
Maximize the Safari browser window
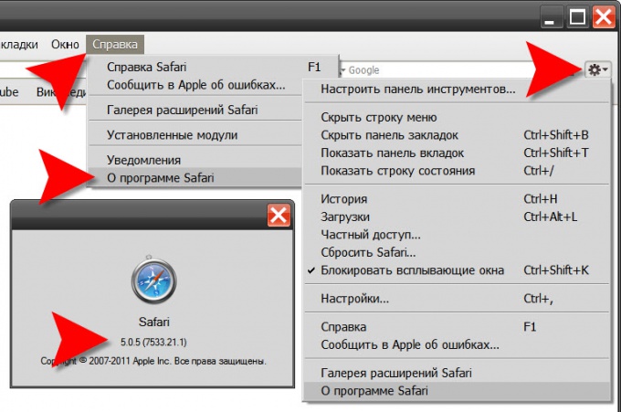coord(577,18)
